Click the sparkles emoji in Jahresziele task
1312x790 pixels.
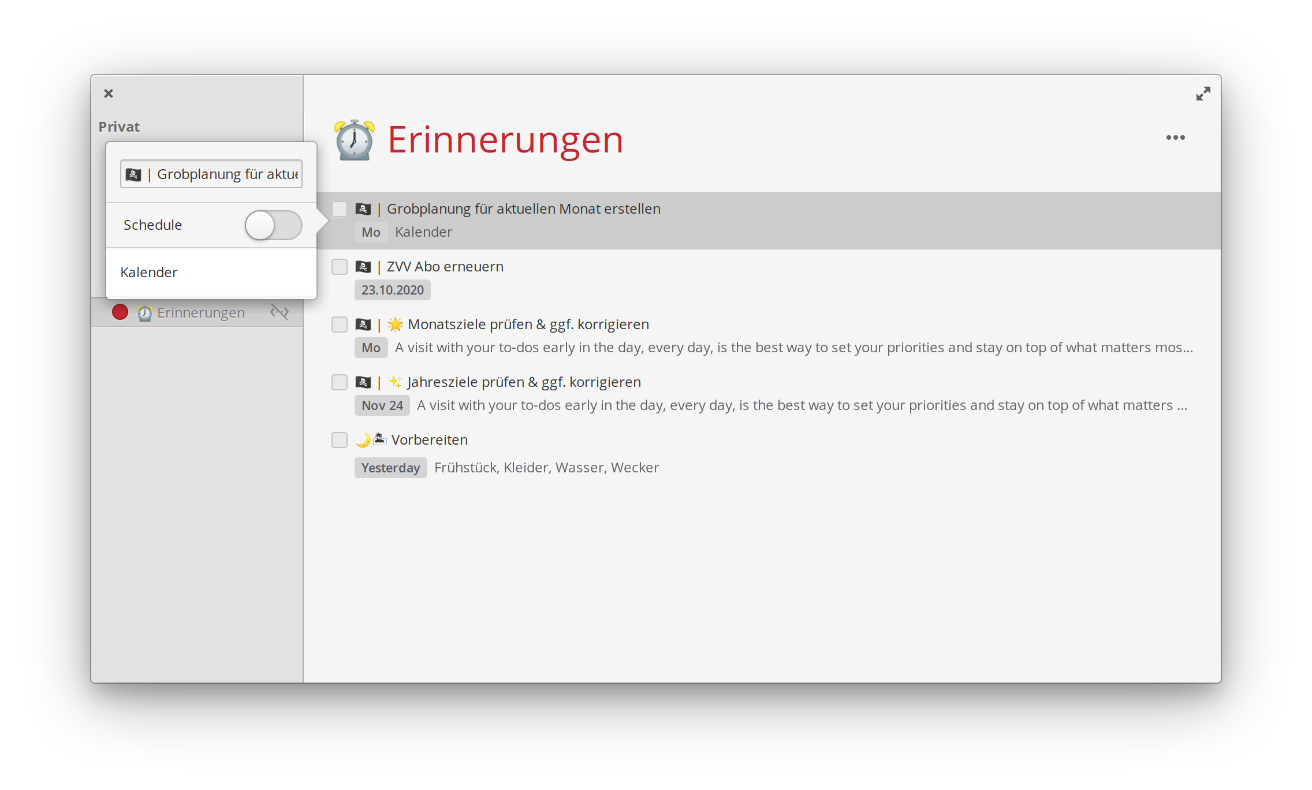point(395,382)
